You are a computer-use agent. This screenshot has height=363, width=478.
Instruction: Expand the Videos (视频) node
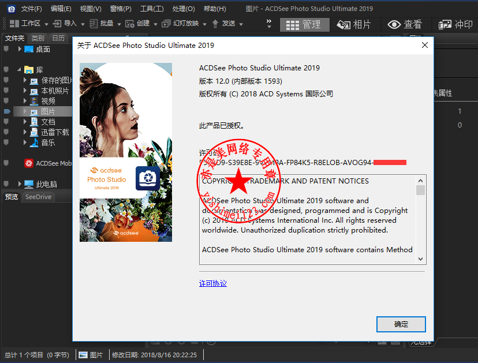click(25, 101)
